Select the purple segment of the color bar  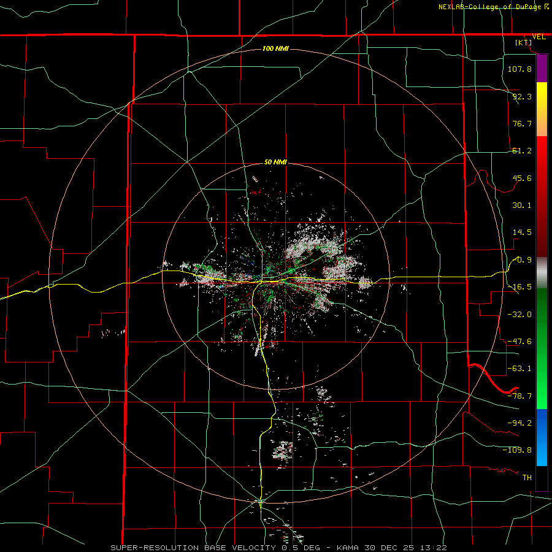coord(542,68)
